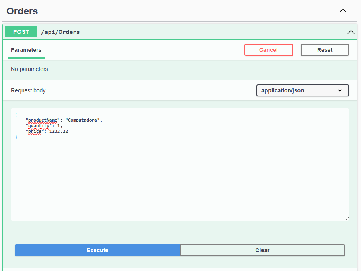Grab the textarea resize handle corner

(347, 219)
